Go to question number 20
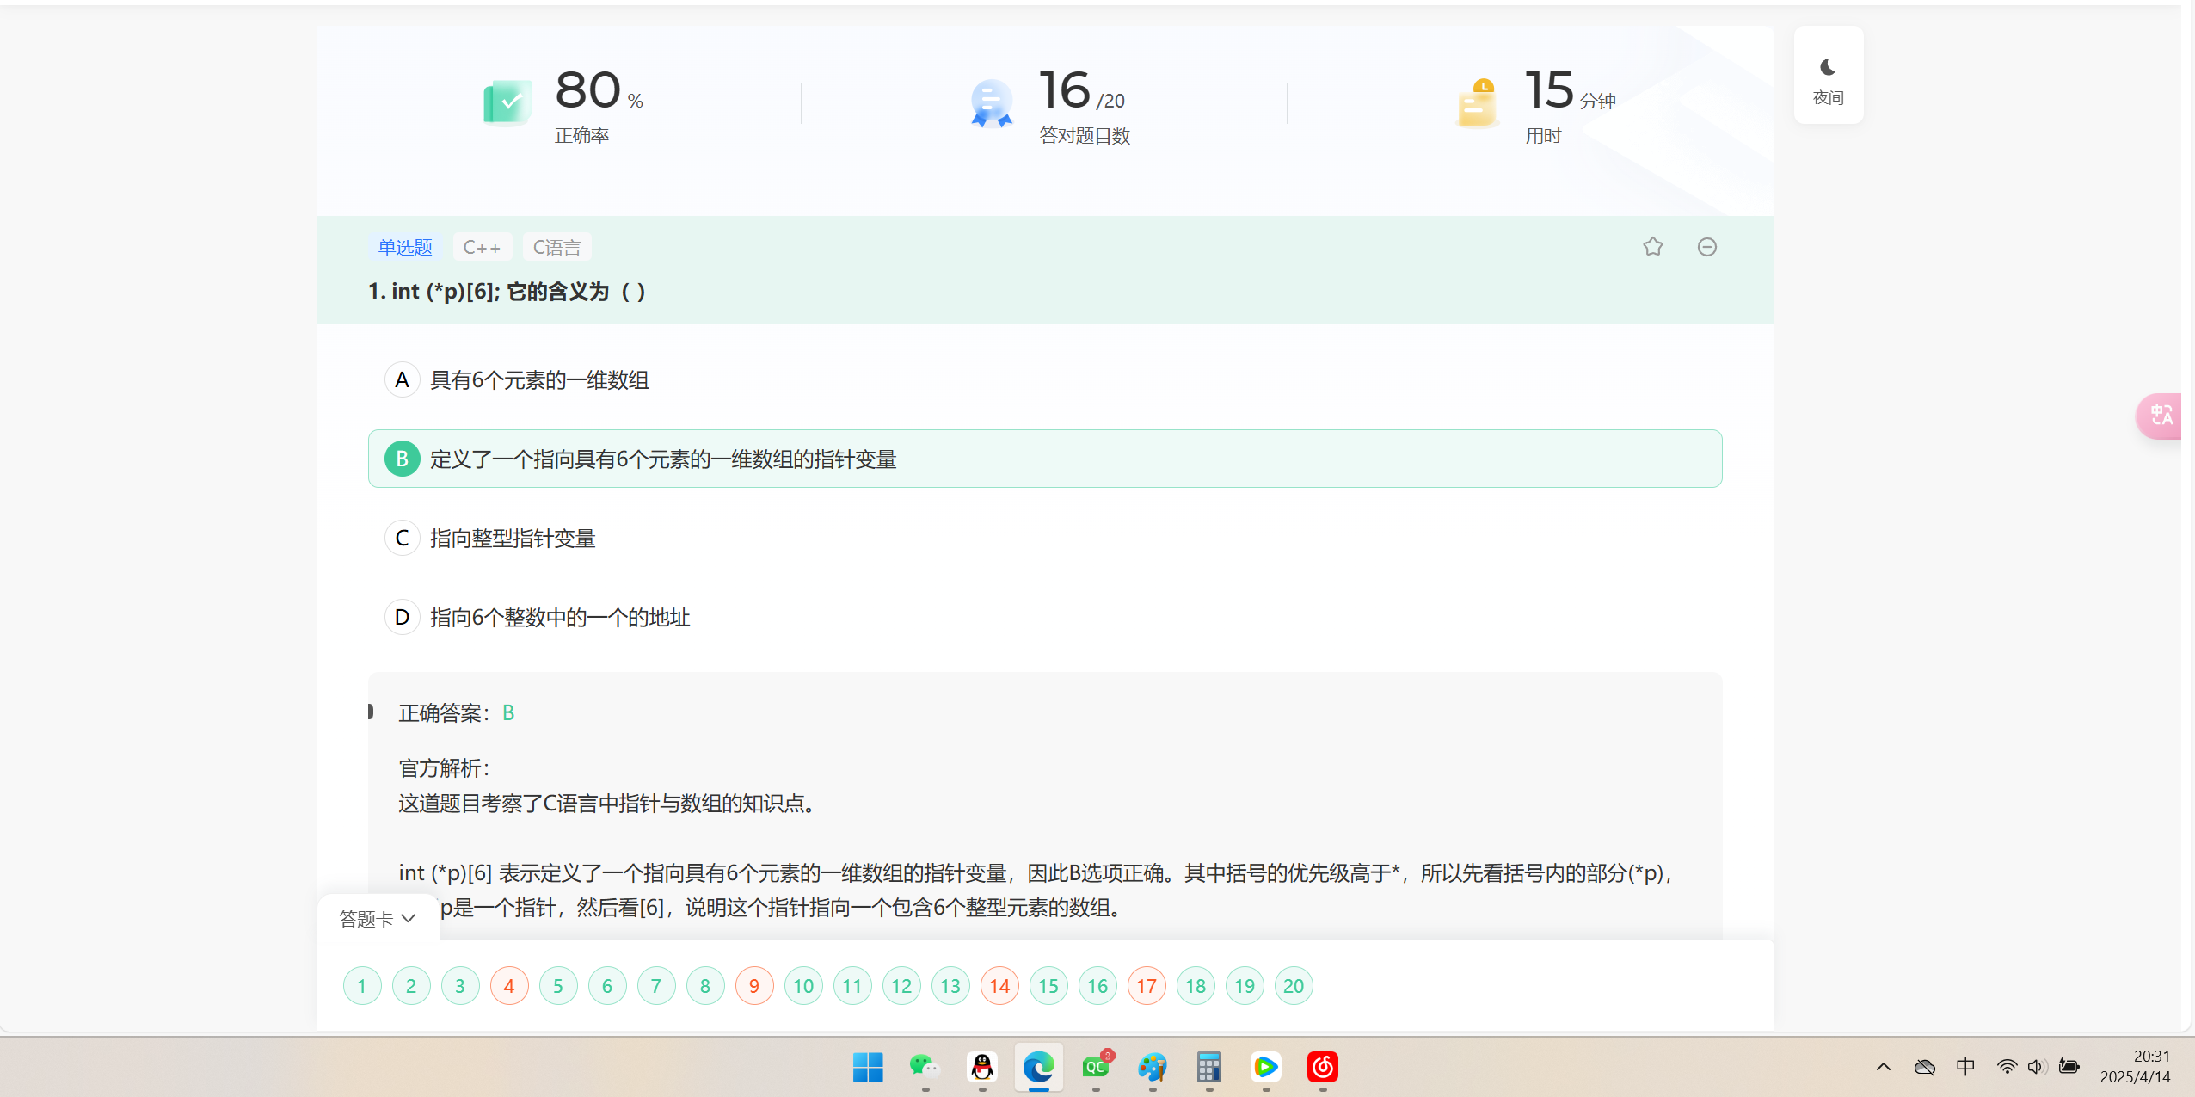 tap(1293, 986)
